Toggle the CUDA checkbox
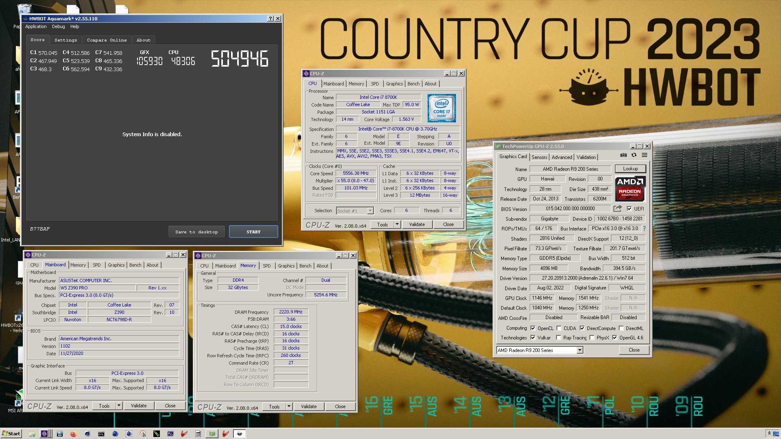The height and width of the screenshot is (439, 781). tap(559, 328)
